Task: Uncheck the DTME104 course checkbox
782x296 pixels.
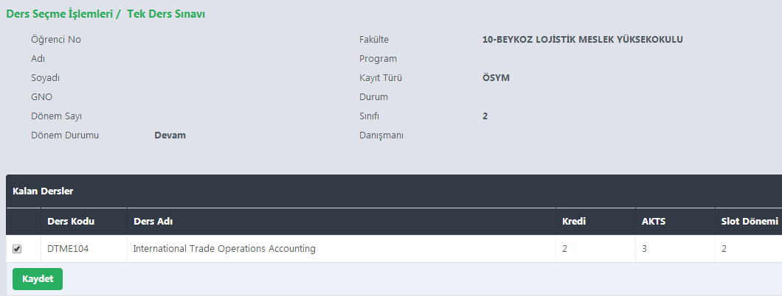Action: [17, 249]
